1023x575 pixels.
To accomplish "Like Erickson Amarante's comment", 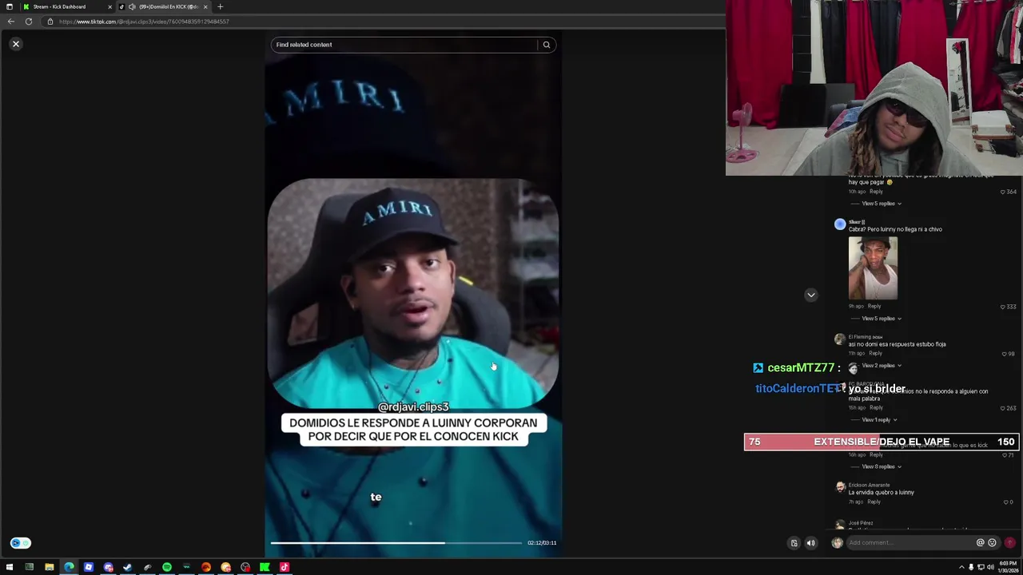I will point(1006,502).
